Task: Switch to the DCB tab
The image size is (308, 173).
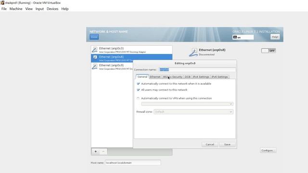Action: pos(188,77)
